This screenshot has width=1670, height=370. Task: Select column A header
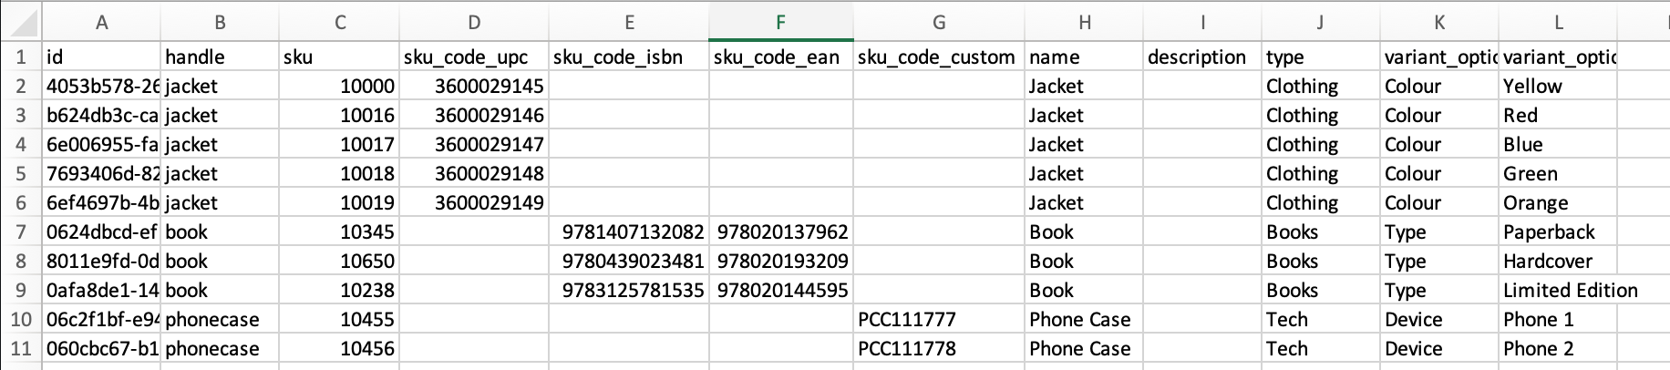[101, 23]
